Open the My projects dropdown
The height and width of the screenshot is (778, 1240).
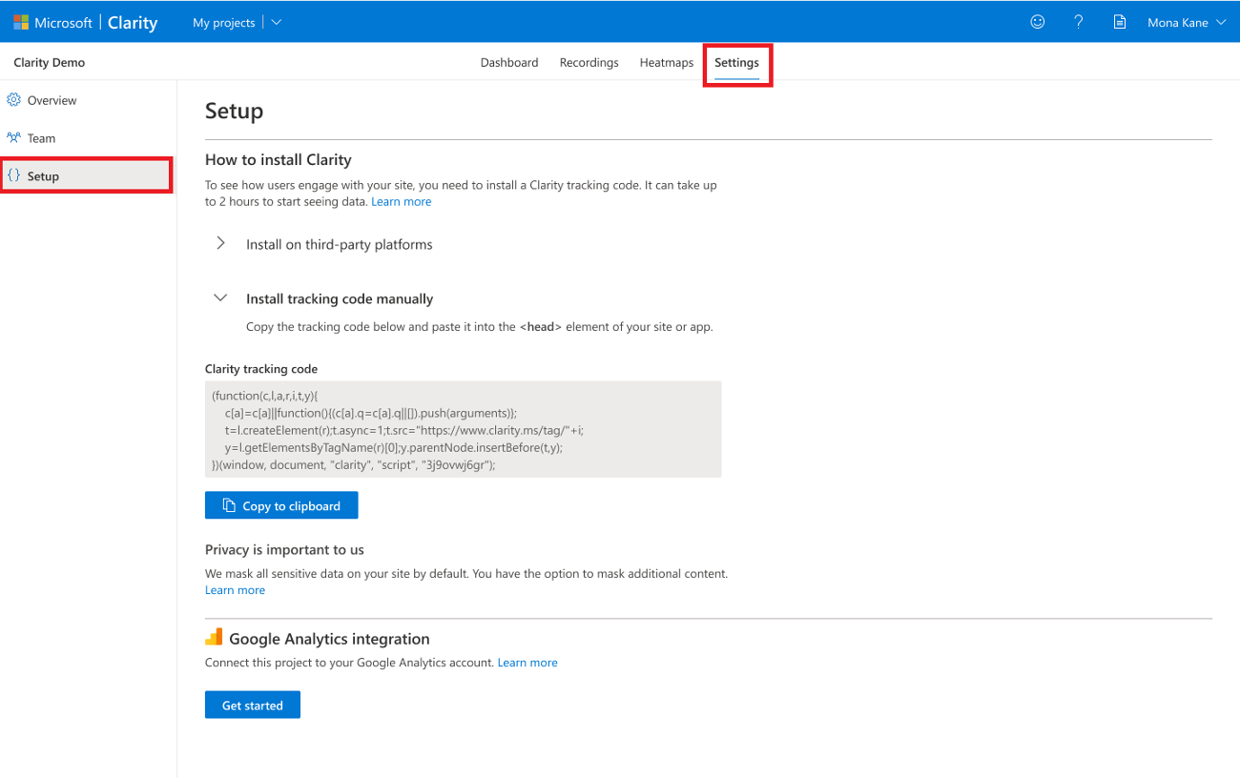(237, 22)
